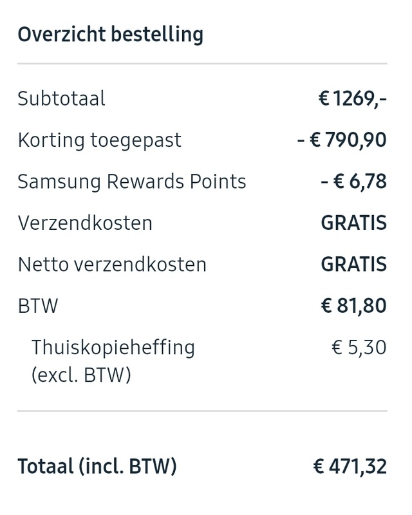The height and width of the screenshot is (515, 412).
Task: Click the "(excl. BTW)" note under Thuiskopieheffing
Action: click(81, 374)
